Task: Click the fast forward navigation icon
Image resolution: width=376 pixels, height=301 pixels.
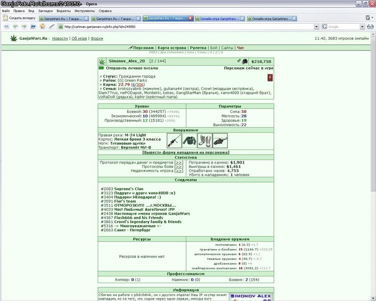Action: 33,27
